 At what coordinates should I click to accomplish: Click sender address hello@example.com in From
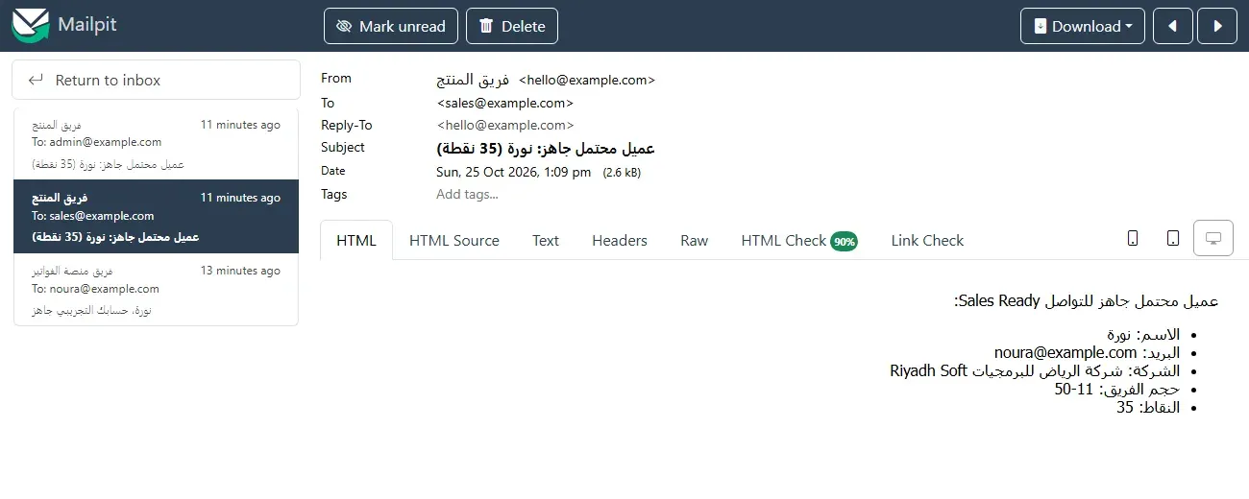click(x=587, y=80)
